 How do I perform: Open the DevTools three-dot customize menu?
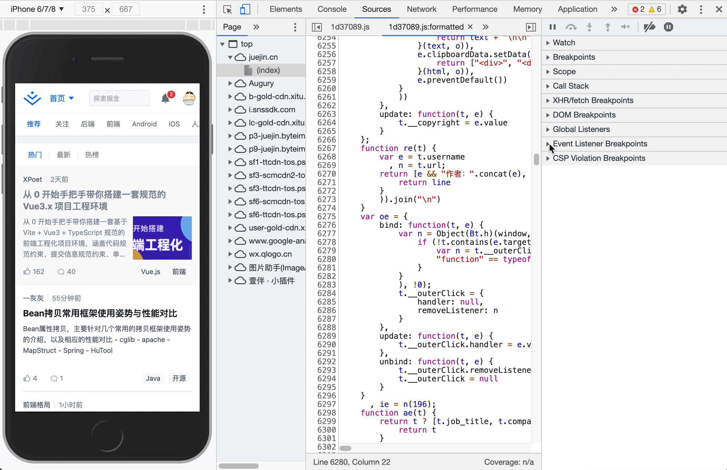click(x=701, y=9)
